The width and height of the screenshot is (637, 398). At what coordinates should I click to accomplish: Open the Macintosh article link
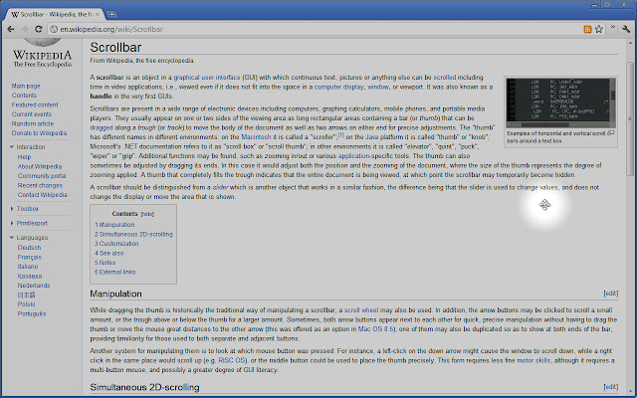pos(256,137)
